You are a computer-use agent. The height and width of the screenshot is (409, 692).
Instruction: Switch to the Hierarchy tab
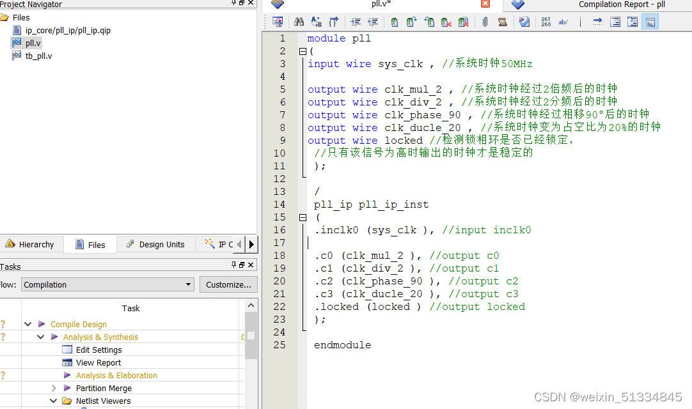click(32, 244)
